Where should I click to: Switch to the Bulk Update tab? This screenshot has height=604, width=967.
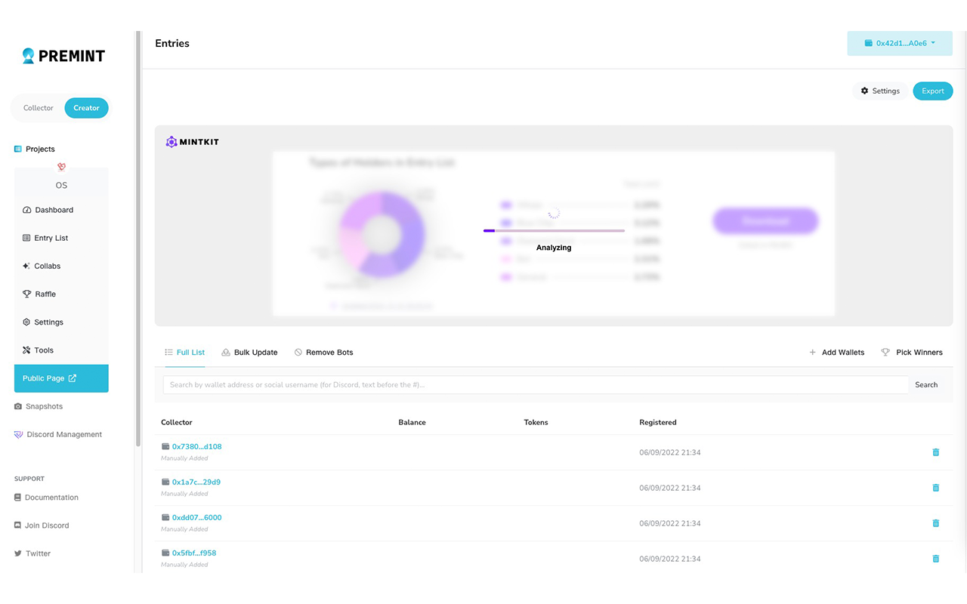pyautogui.click(x=255, y=353)
